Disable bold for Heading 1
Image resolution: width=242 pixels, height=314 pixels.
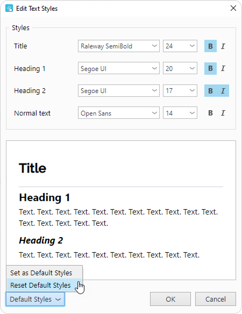(210, 68)
